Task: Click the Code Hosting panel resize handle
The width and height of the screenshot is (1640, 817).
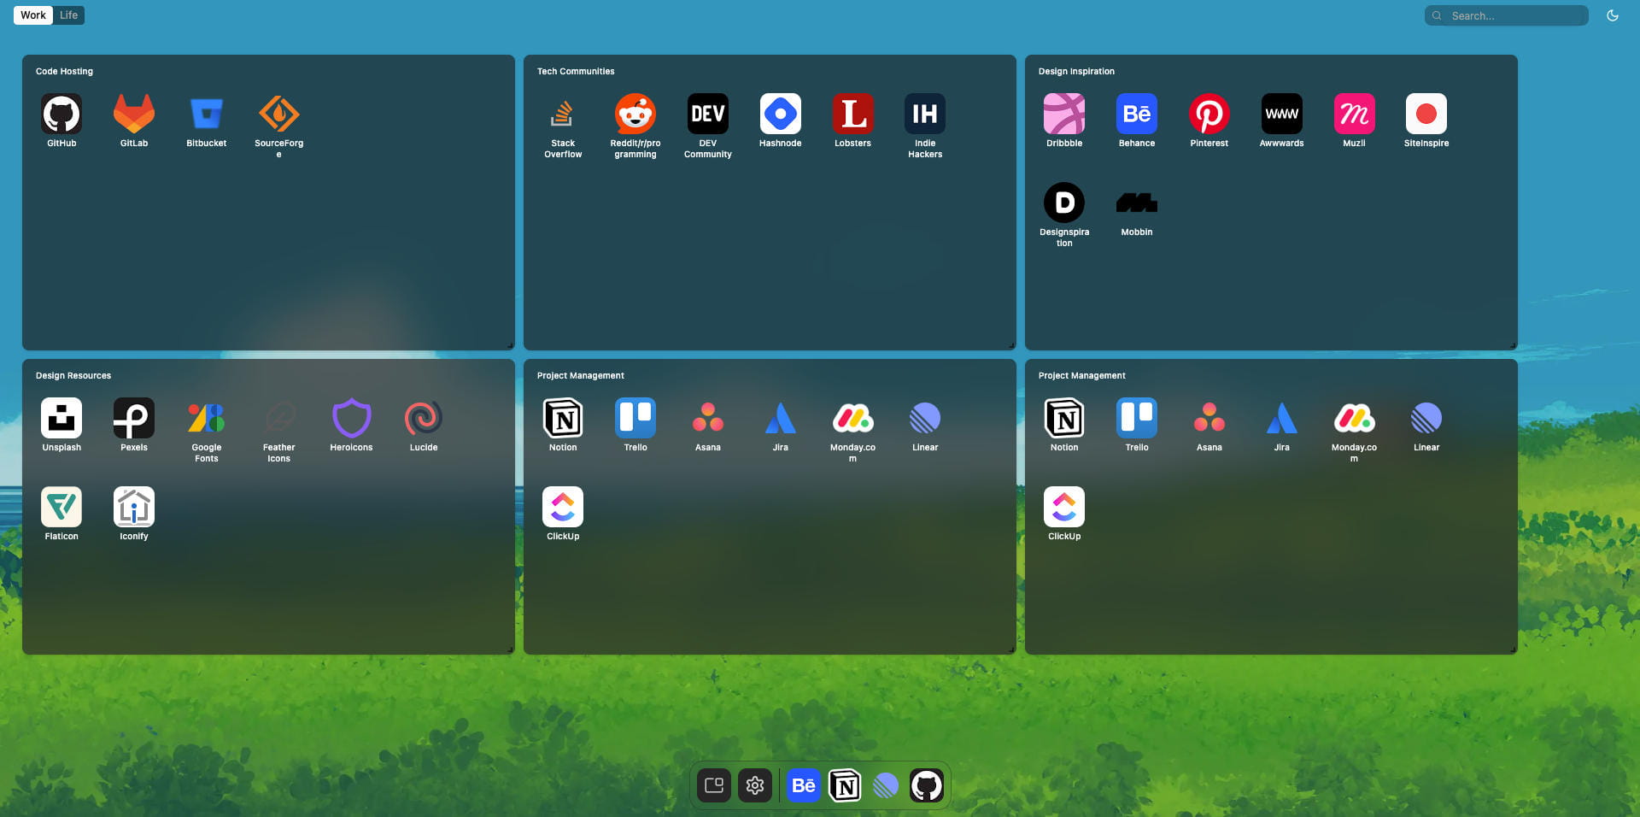Action: 511,346
